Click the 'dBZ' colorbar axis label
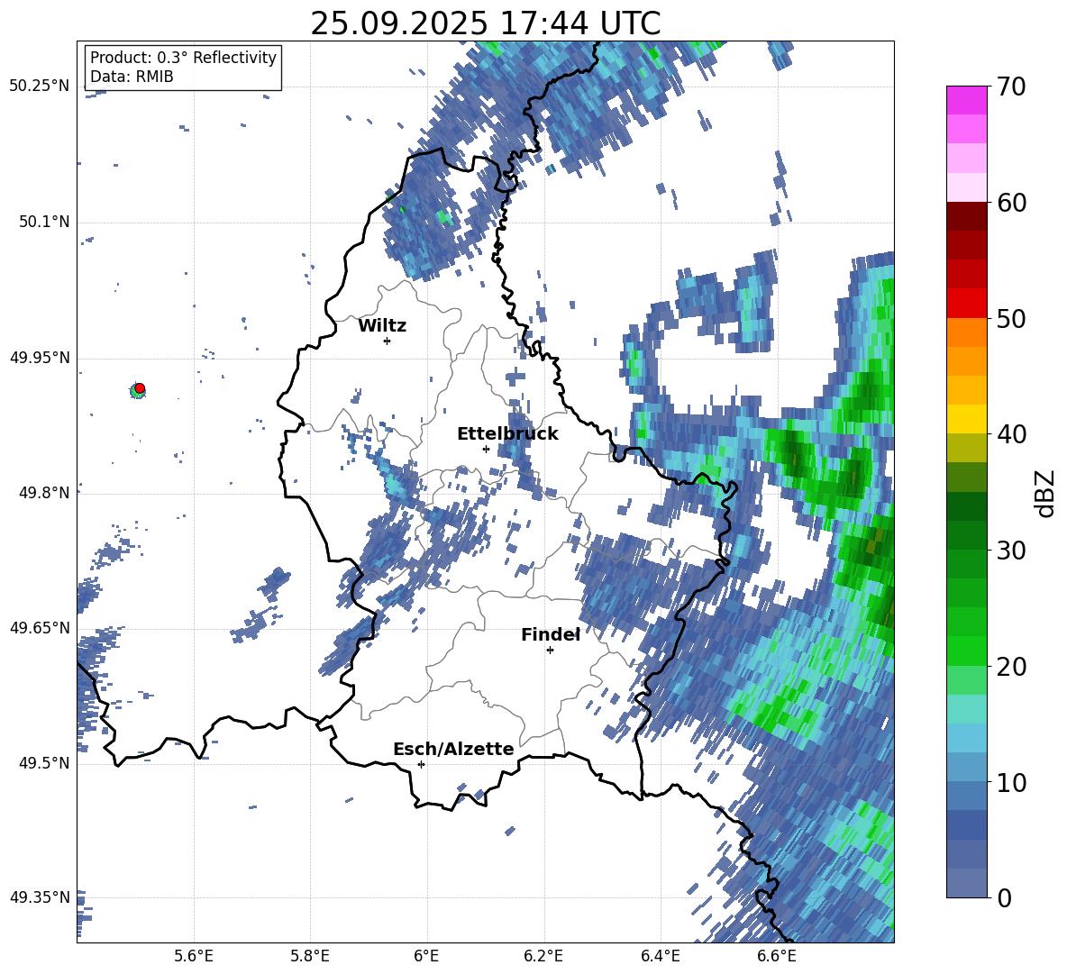The width and height of the screenshot is (1067, 974). tap(1046, 493)
